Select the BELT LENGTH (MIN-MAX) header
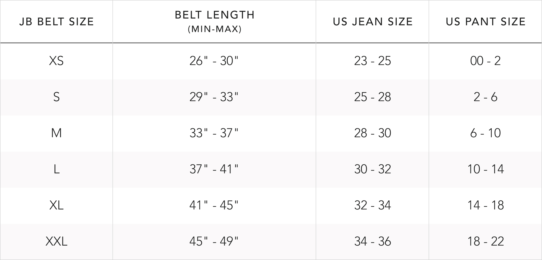The width and height of the screenshot is (542, 260). (x=214, y=21)
